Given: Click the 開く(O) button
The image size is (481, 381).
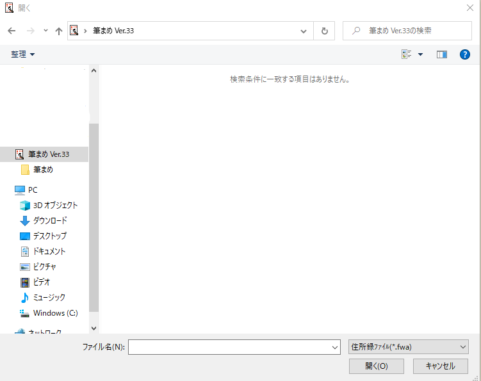Looking at the screenshot, I should pyautogui.click(x=377, y=366).
